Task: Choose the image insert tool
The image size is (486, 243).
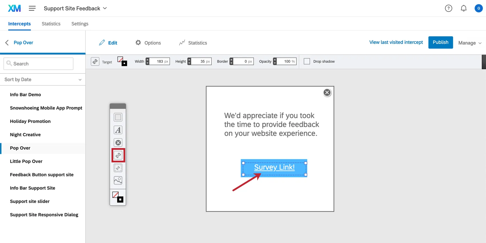Action: pos(118,180)
